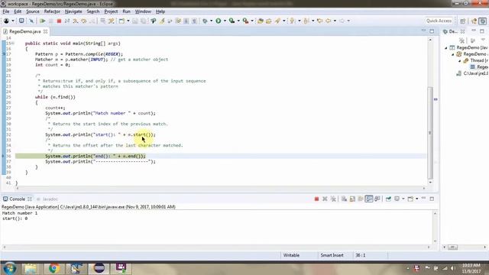Click the Smart Insert status bar entry

[332, 255]
